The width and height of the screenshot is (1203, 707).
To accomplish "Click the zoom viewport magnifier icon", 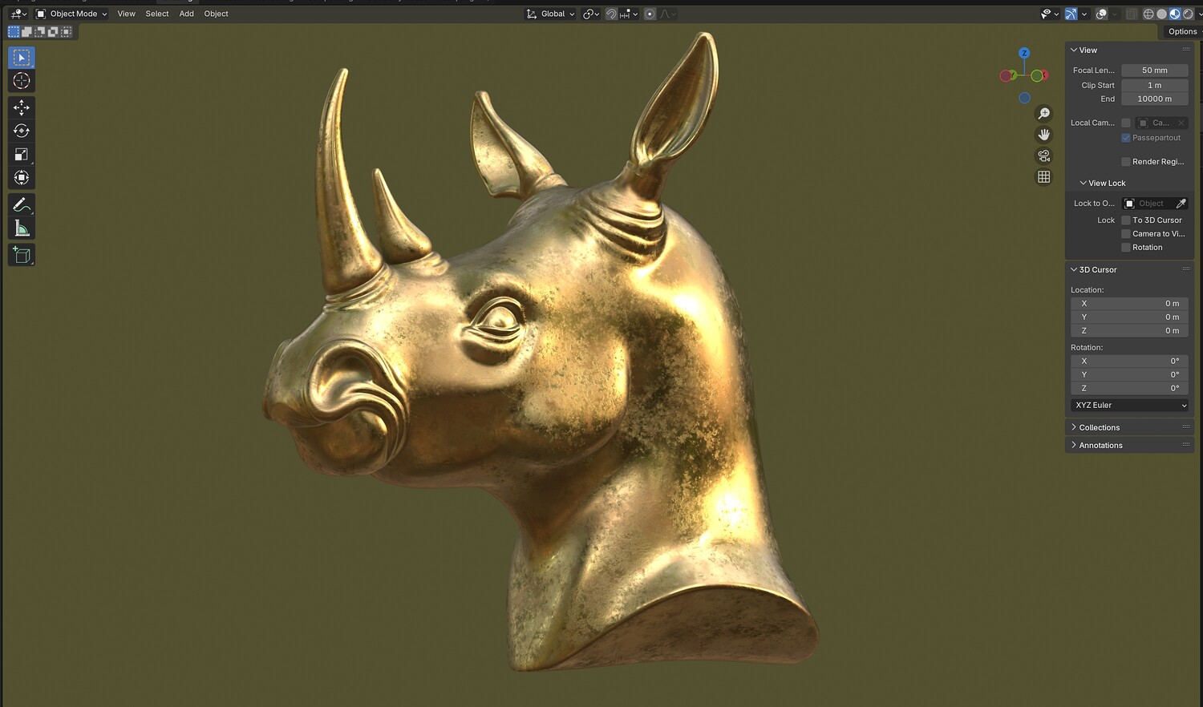I will coord(1043,114).
